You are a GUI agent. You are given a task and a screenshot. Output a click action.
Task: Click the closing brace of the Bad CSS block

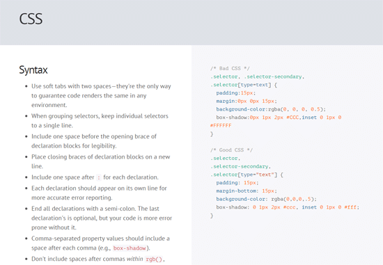pyautogui.click(x=212, y=134)
